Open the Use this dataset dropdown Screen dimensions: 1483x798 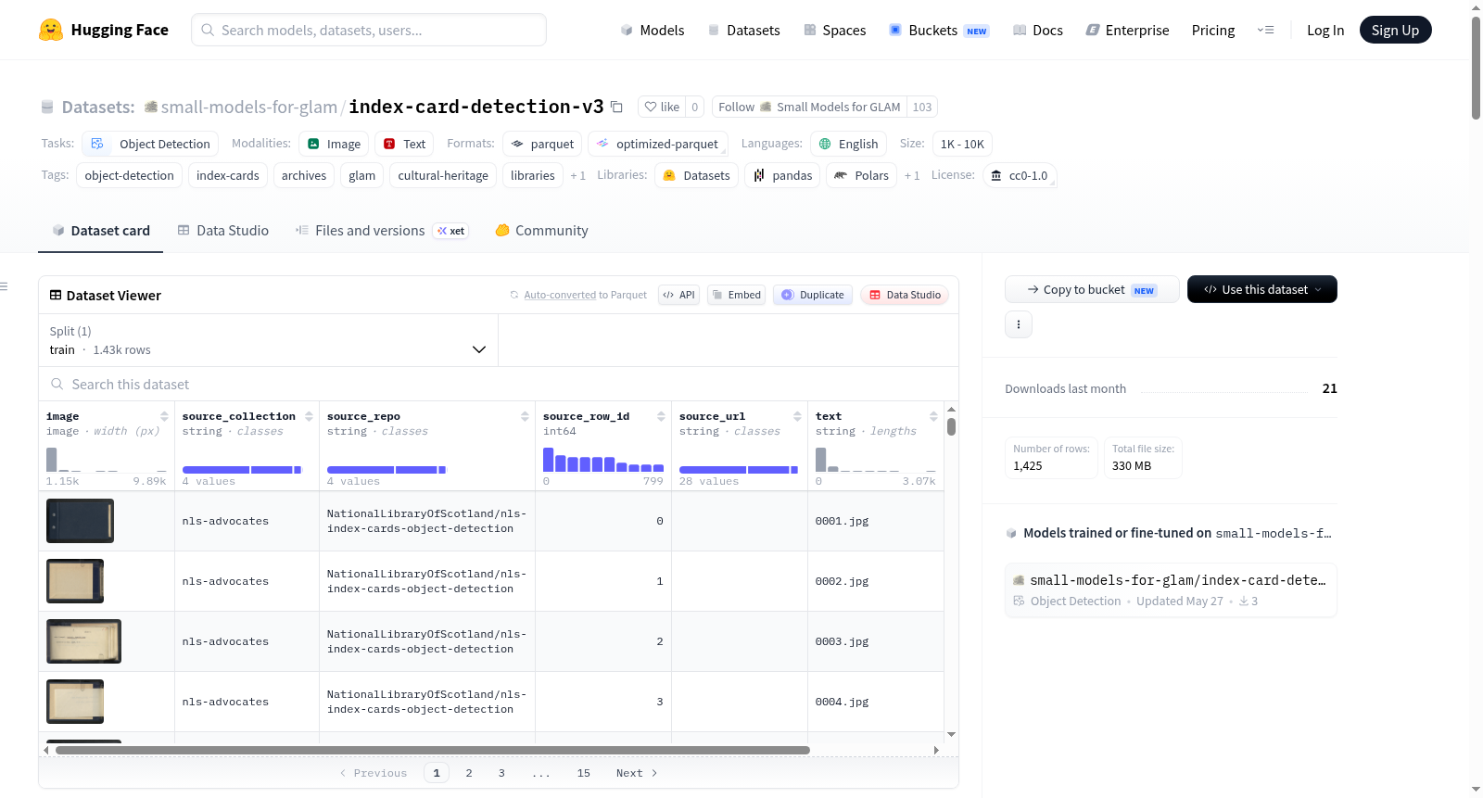point(1262,289)
